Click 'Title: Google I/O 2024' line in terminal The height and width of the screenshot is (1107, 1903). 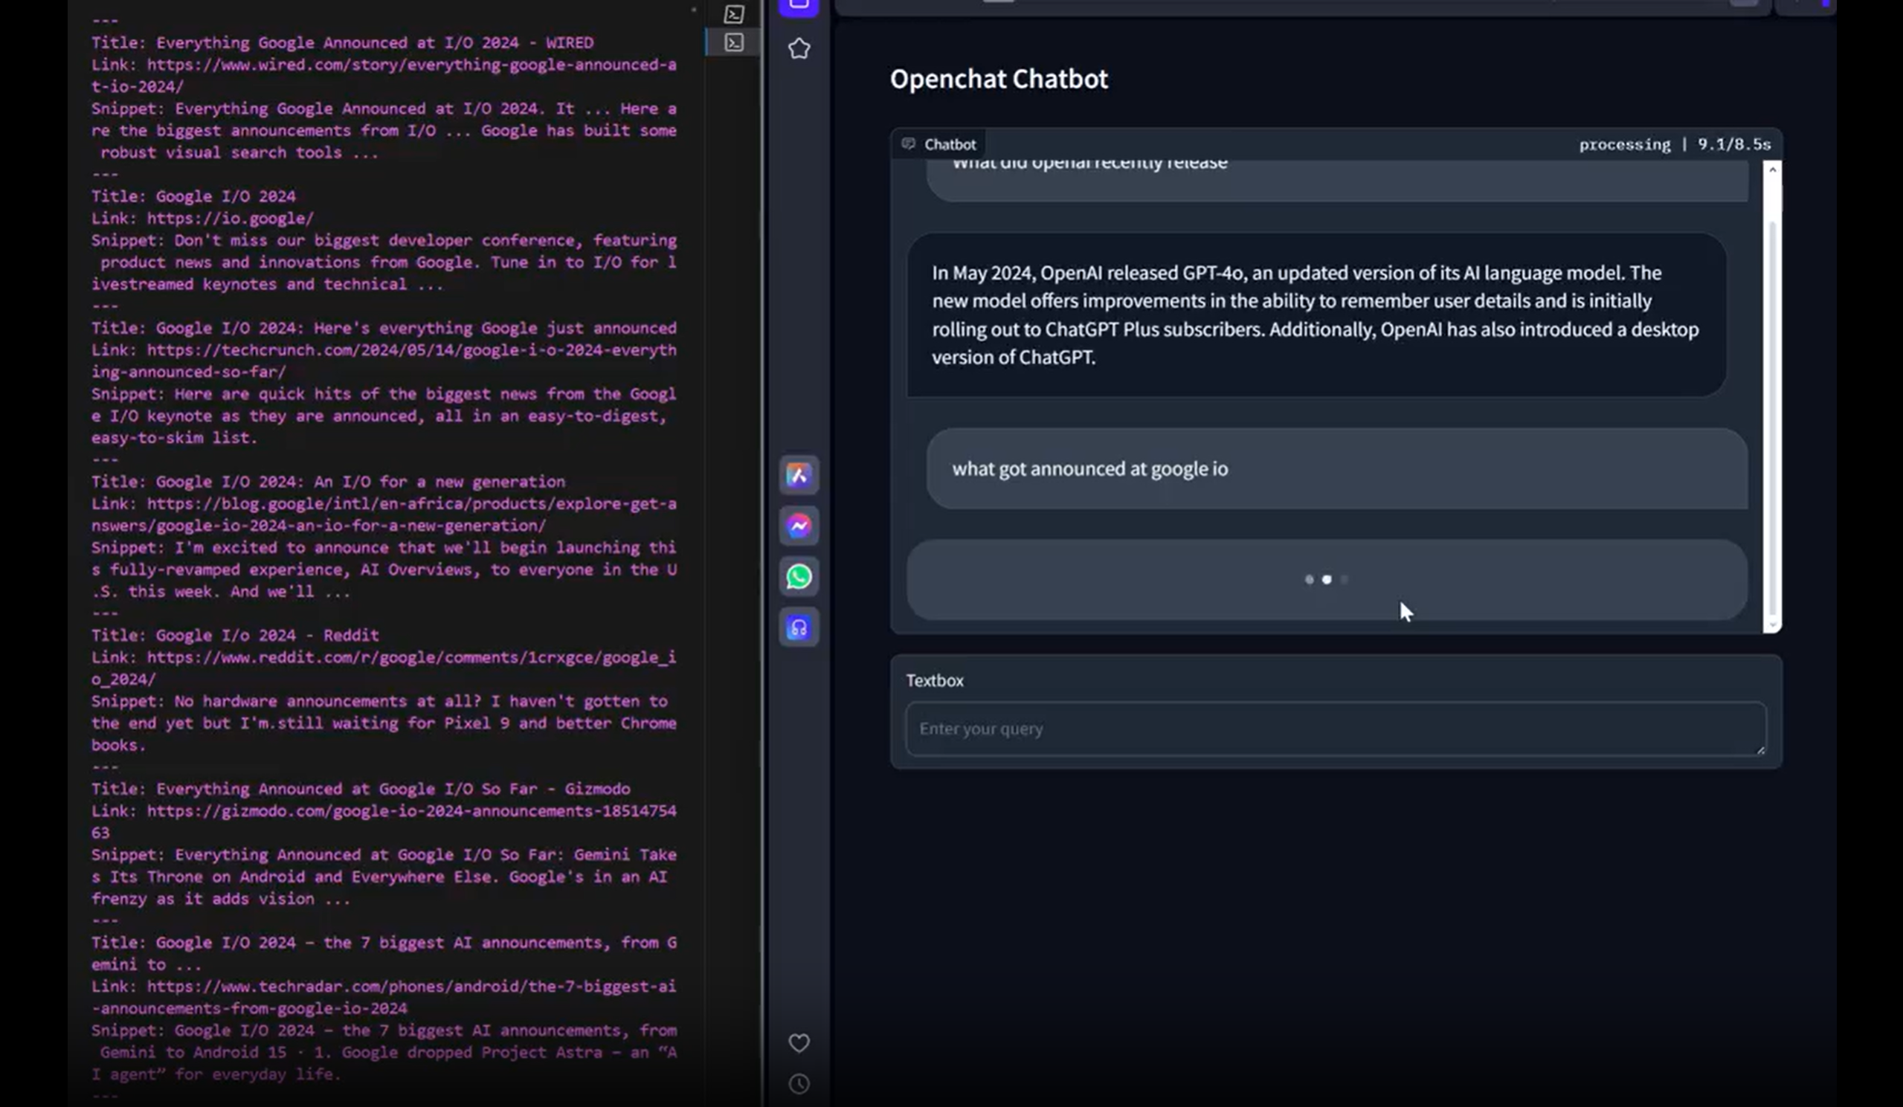(193, 196)
